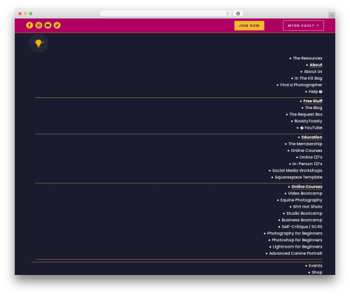Click the browser download indicator icon
Screen dimensions: 350x296
point(238,13)
